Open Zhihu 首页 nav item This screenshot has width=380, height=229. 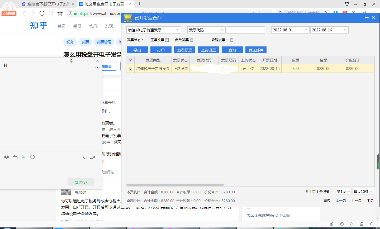click(61, 26)
